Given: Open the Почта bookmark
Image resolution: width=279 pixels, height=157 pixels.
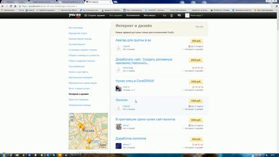Looking at the screenshot, I should tap(20, 10).
